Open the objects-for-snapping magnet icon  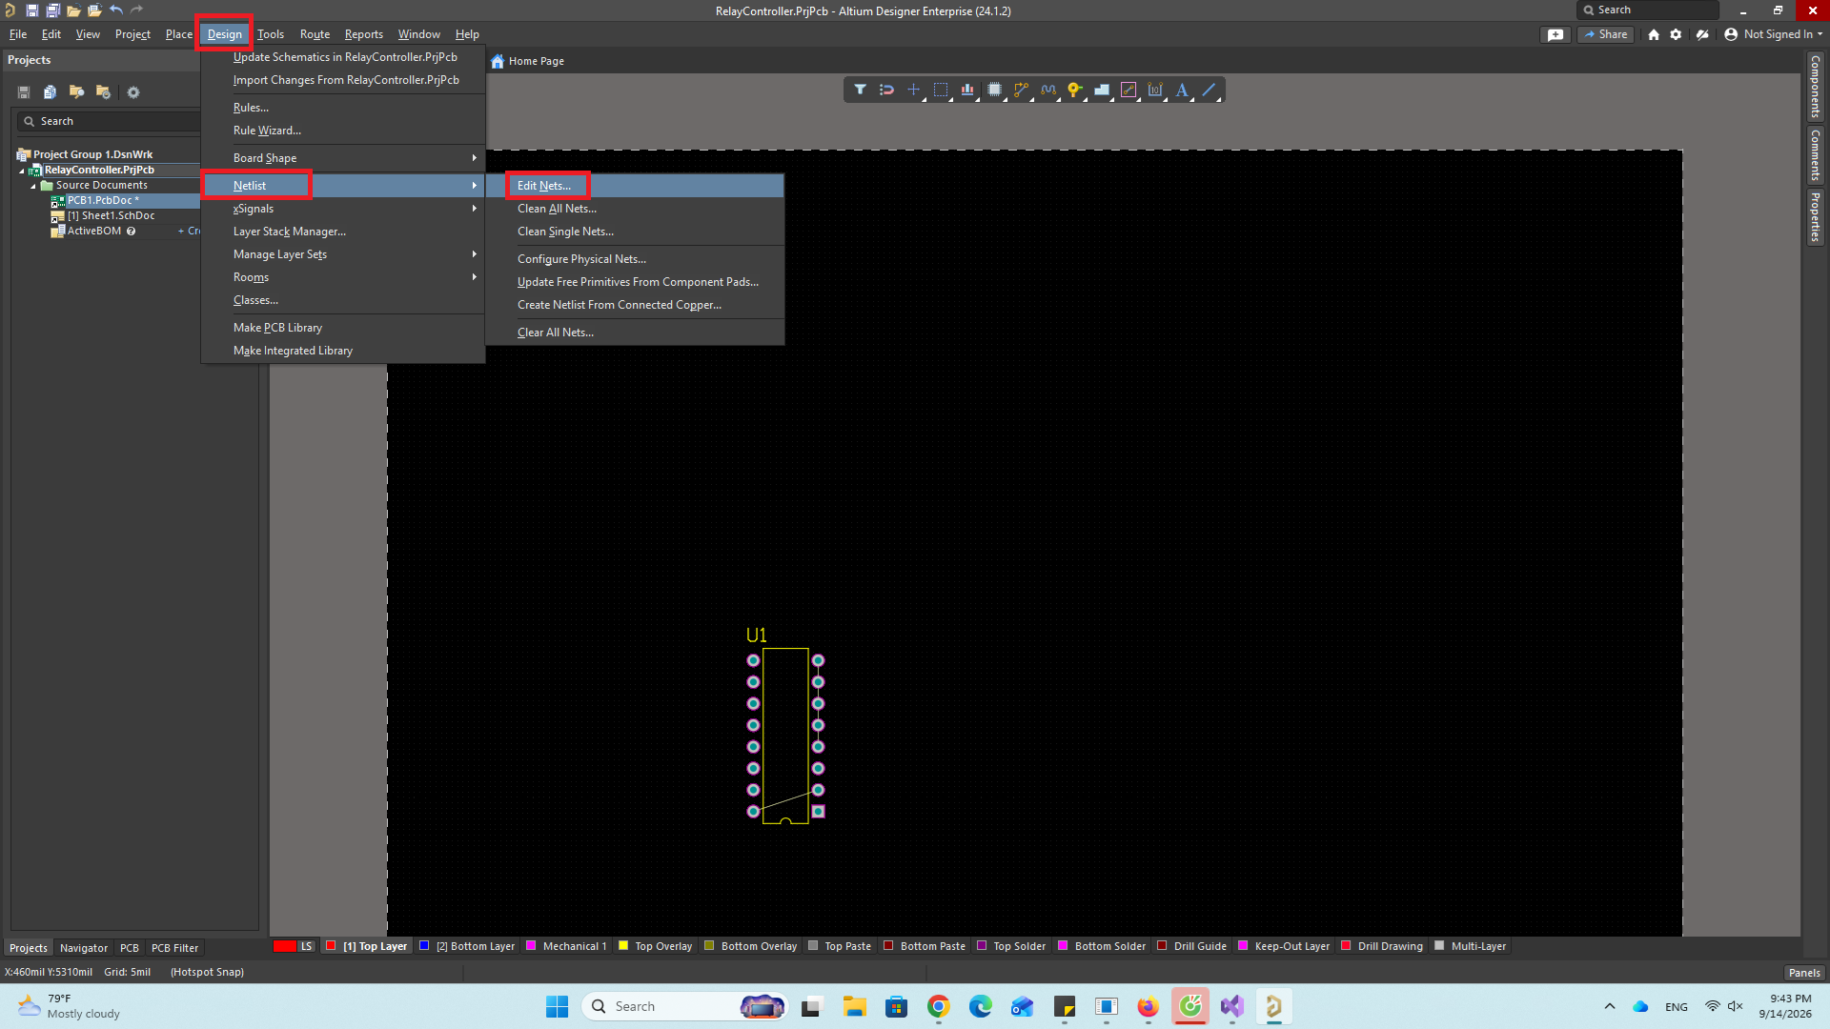click(886, 90)
